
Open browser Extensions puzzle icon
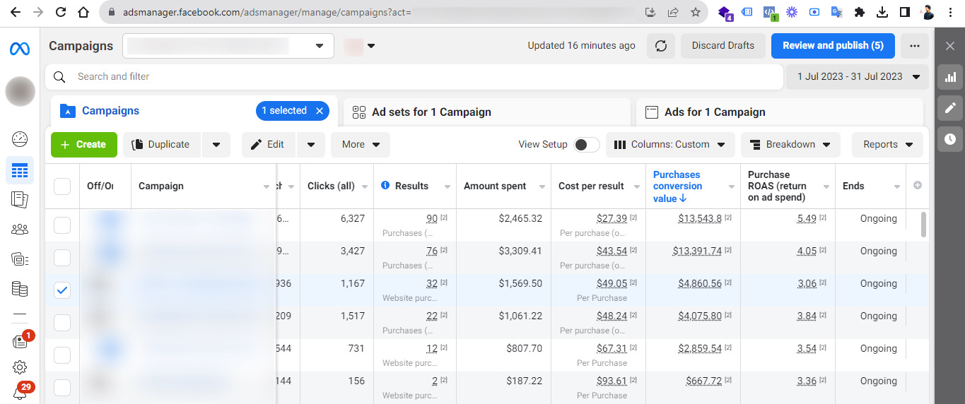pyautogui.click(x=860, y=12)
